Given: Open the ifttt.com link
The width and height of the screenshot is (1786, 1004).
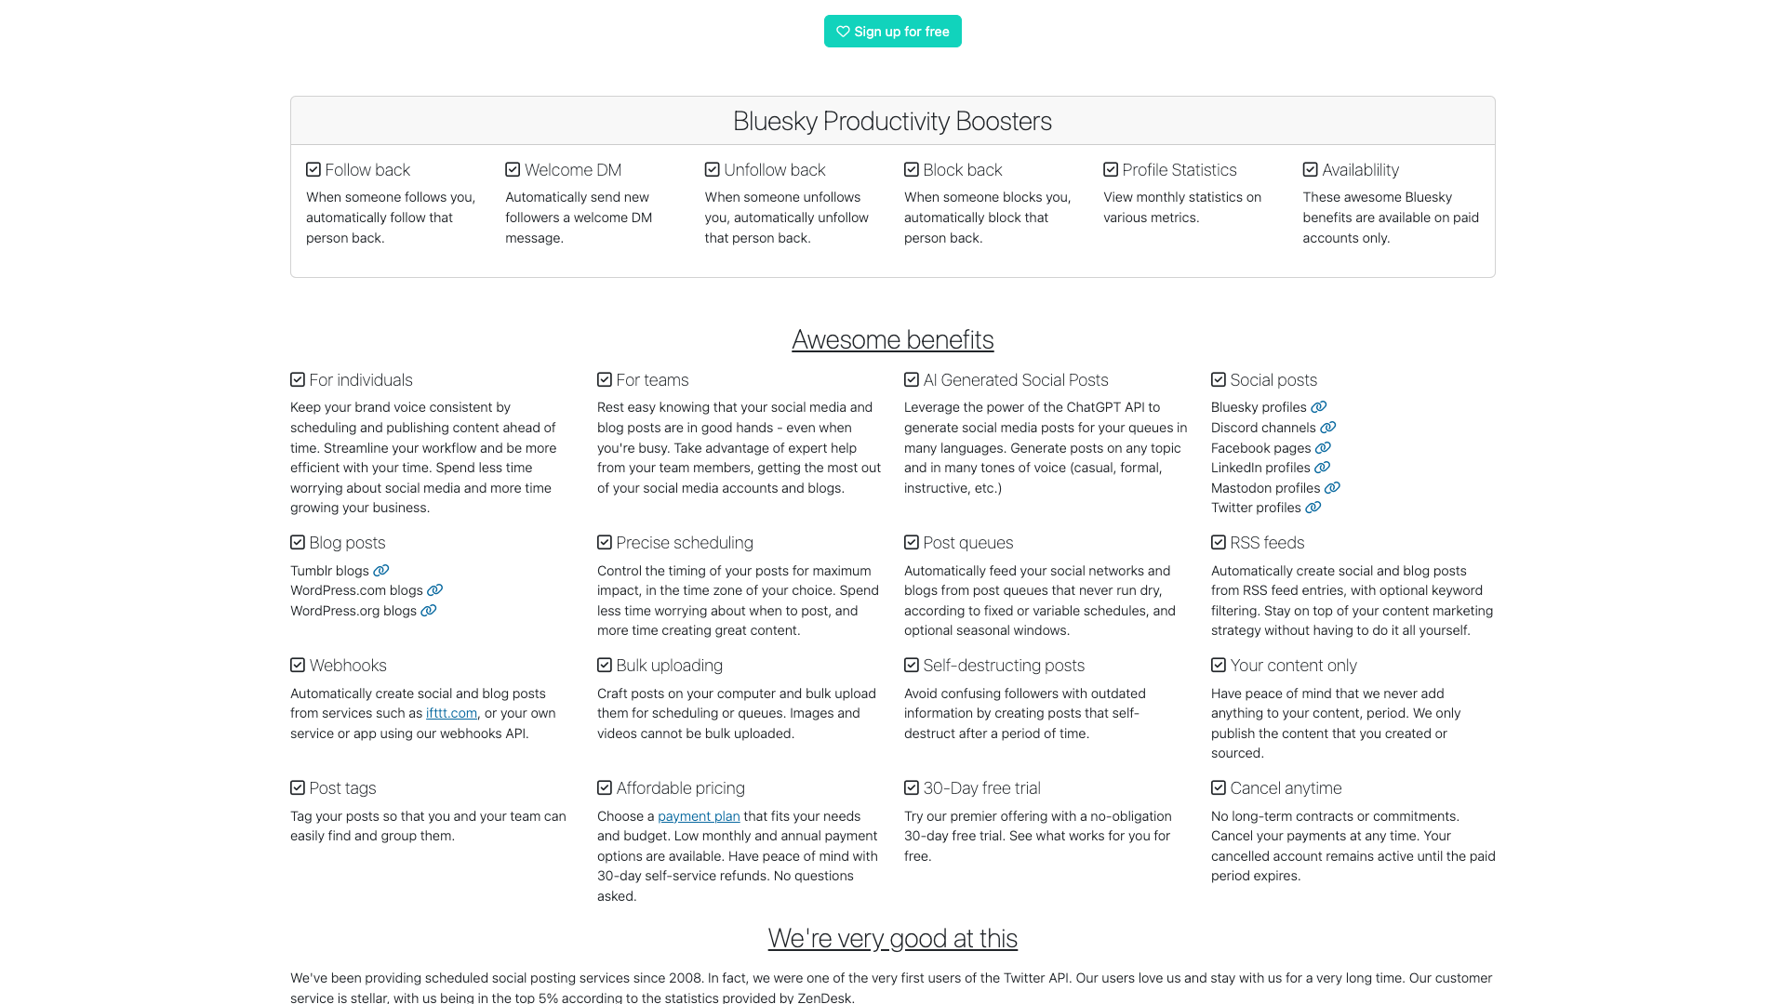Looking at the screenshot, I should click(x=450, y=713).
